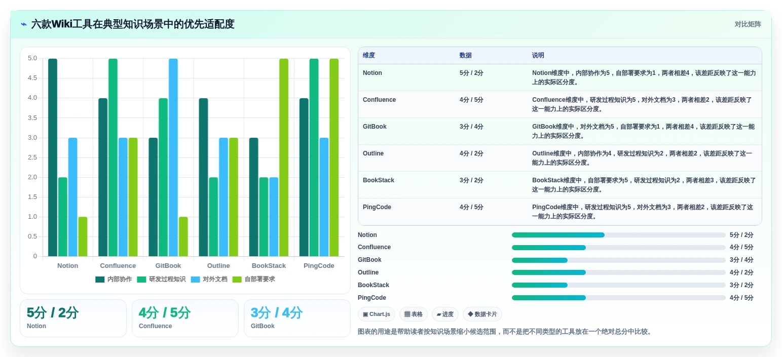Viewport: 782px width, 357px height.
Task: Click Notion's dark teal 内部协作 bar
Action: tap(53, 157)
